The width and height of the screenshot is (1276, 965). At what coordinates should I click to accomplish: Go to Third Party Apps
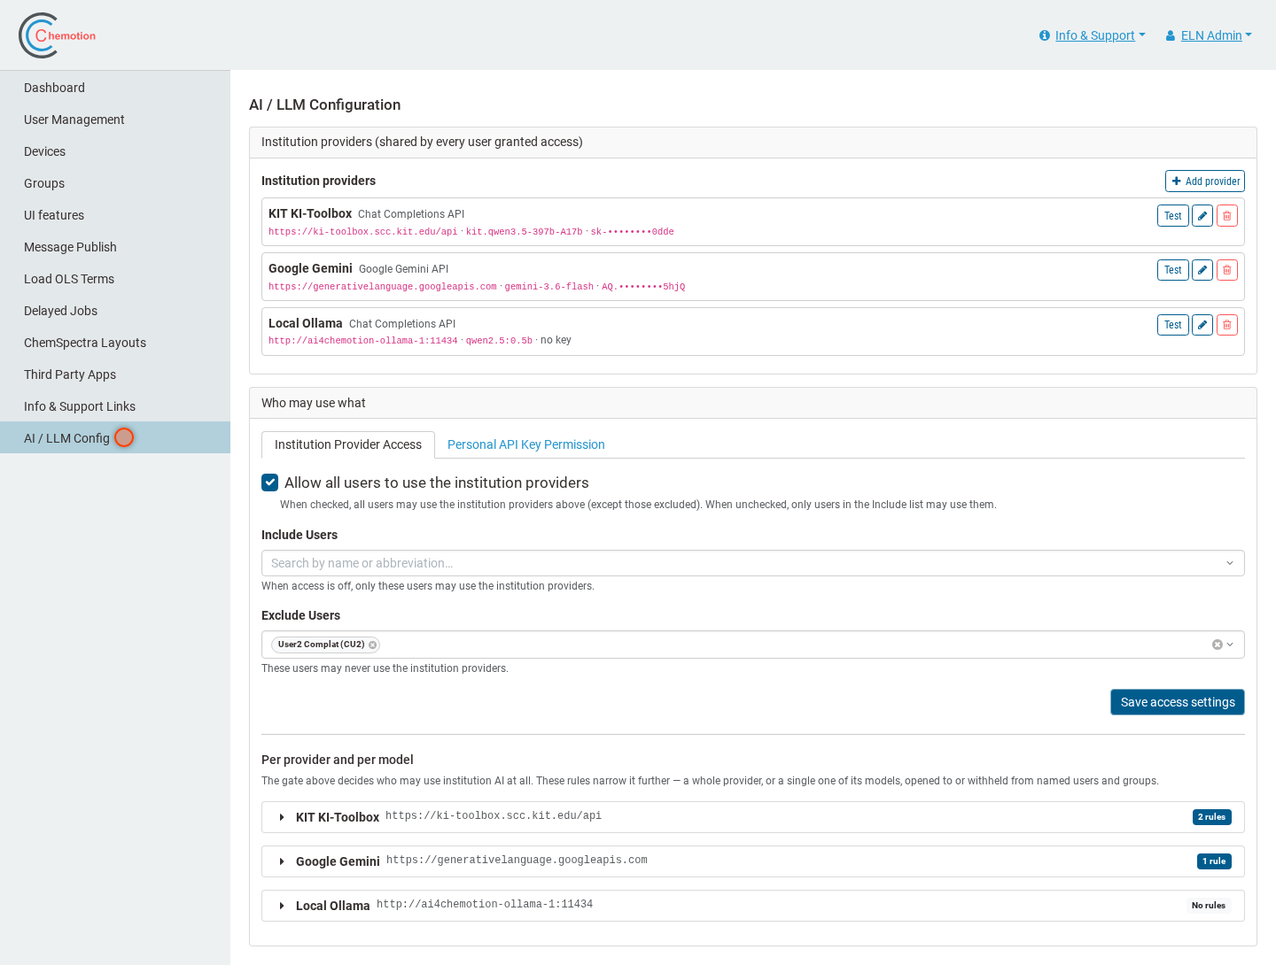(115, 374)
